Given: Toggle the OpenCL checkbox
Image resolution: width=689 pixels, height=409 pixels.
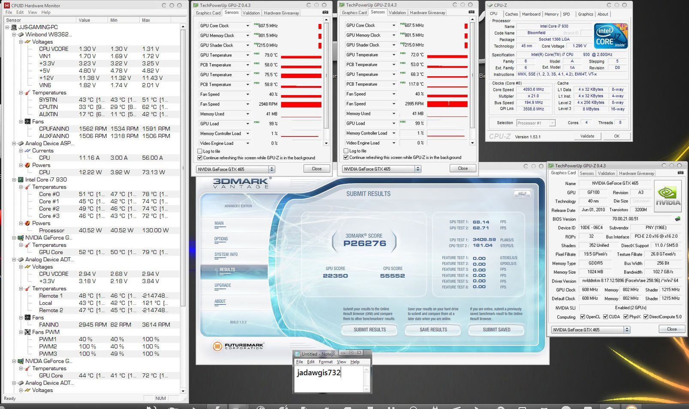Looking at the screenshot, I should coord(583,317).
